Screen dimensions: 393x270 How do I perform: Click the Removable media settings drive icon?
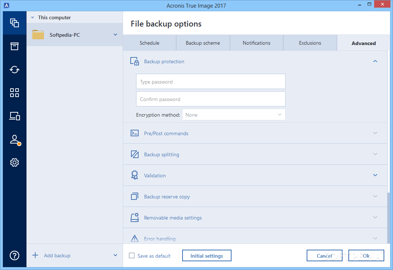tap(135, 217)
